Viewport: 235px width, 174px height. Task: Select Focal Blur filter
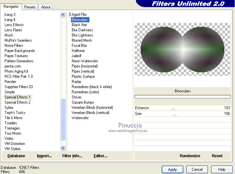pyautogui.click(x=79, y=46)
